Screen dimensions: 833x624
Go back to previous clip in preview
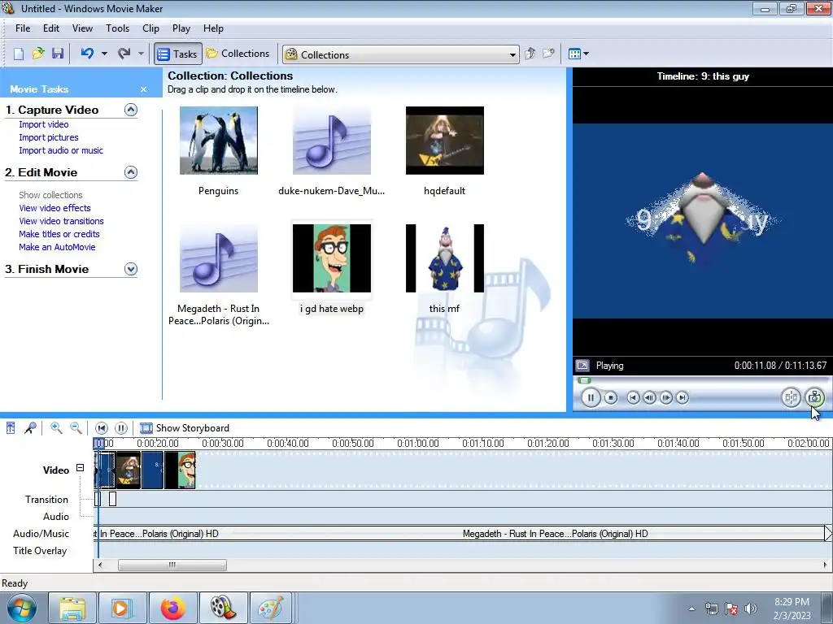click(633, 397)
